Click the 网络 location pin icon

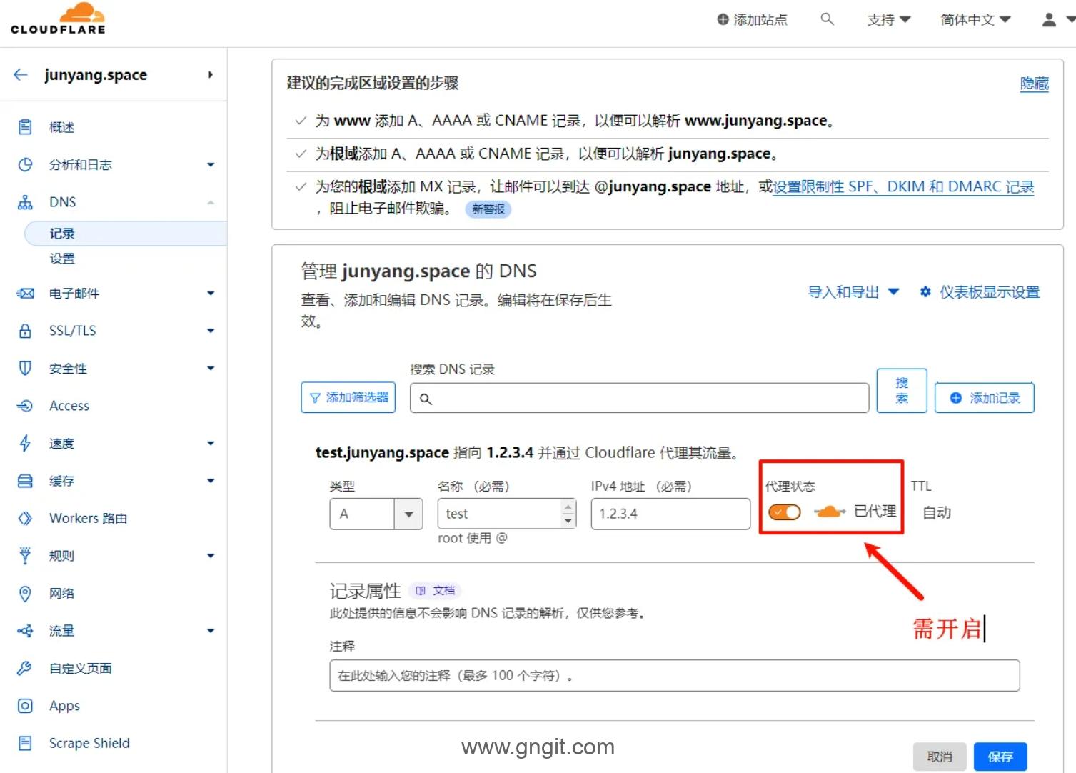point(25,593)
